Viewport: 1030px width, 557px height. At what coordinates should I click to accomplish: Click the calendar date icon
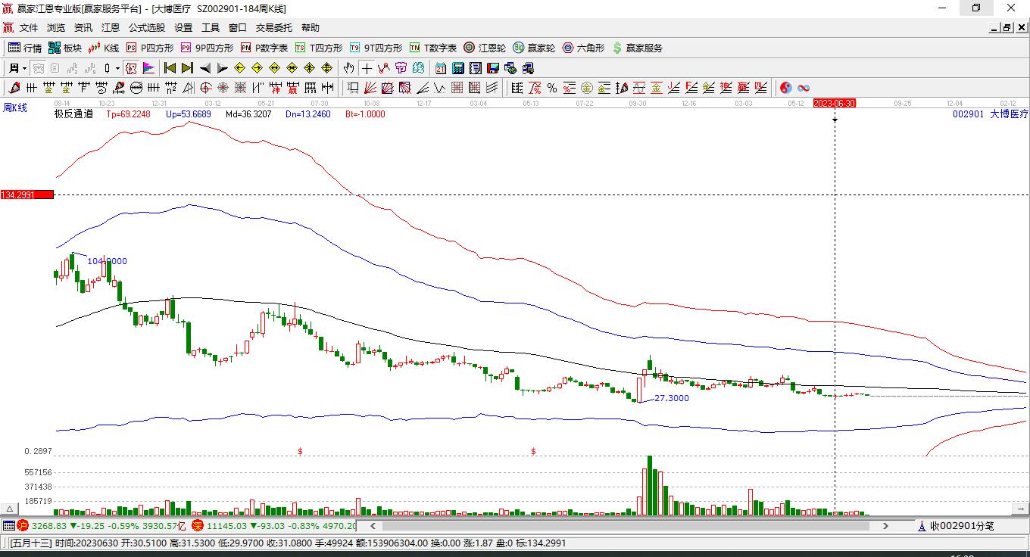[x=440, y=68]
